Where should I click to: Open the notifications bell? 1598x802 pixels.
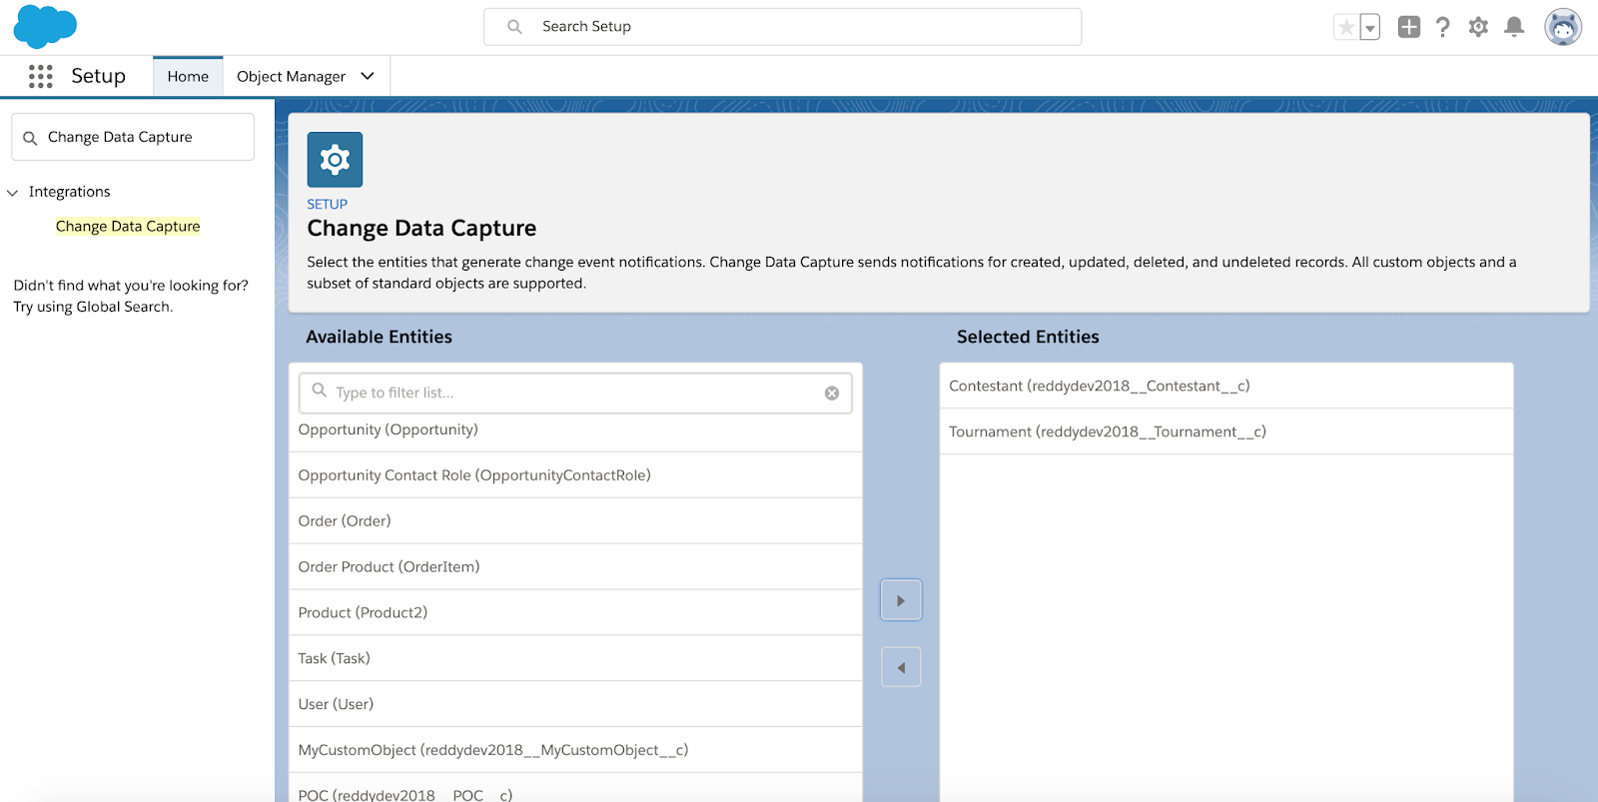pos(1514,27)
